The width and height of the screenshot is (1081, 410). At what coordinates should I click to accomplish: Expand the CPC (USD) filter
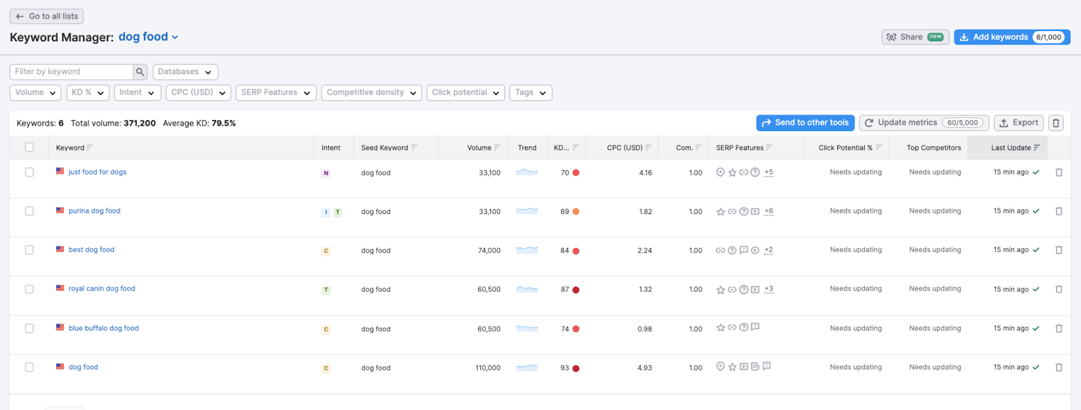(199, 93)
